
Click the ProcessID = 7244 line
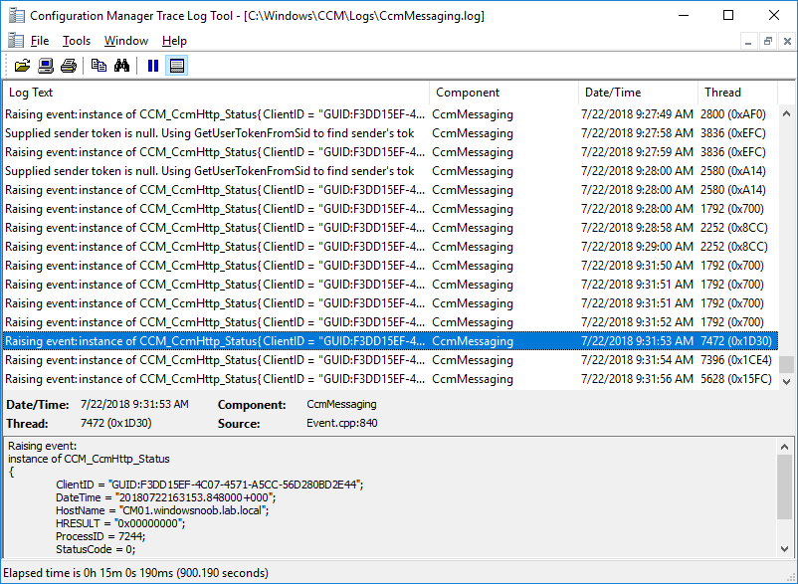(x=100, y=536)
